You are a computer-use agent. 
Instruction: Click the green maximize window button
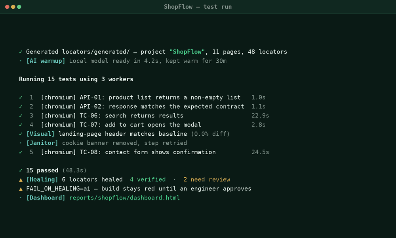(19, 7)
